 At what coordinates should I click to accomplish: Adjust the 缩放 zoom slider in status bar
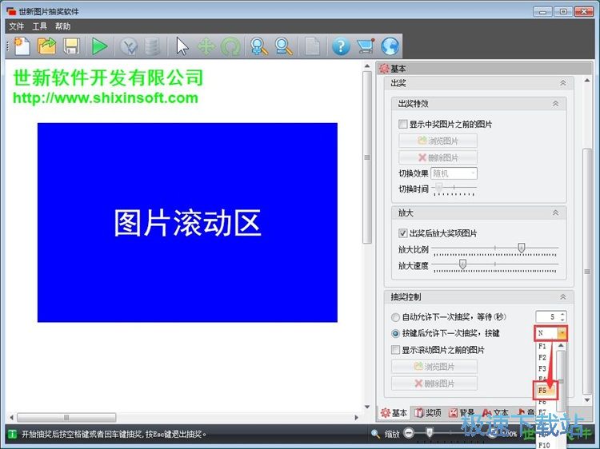tap(430, 432)
